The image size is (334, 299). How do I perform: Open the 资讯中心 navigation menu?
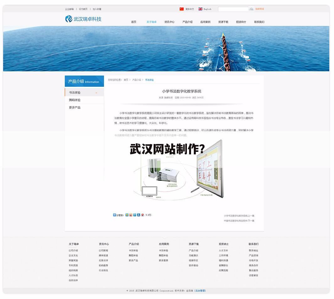click(169, 22)
